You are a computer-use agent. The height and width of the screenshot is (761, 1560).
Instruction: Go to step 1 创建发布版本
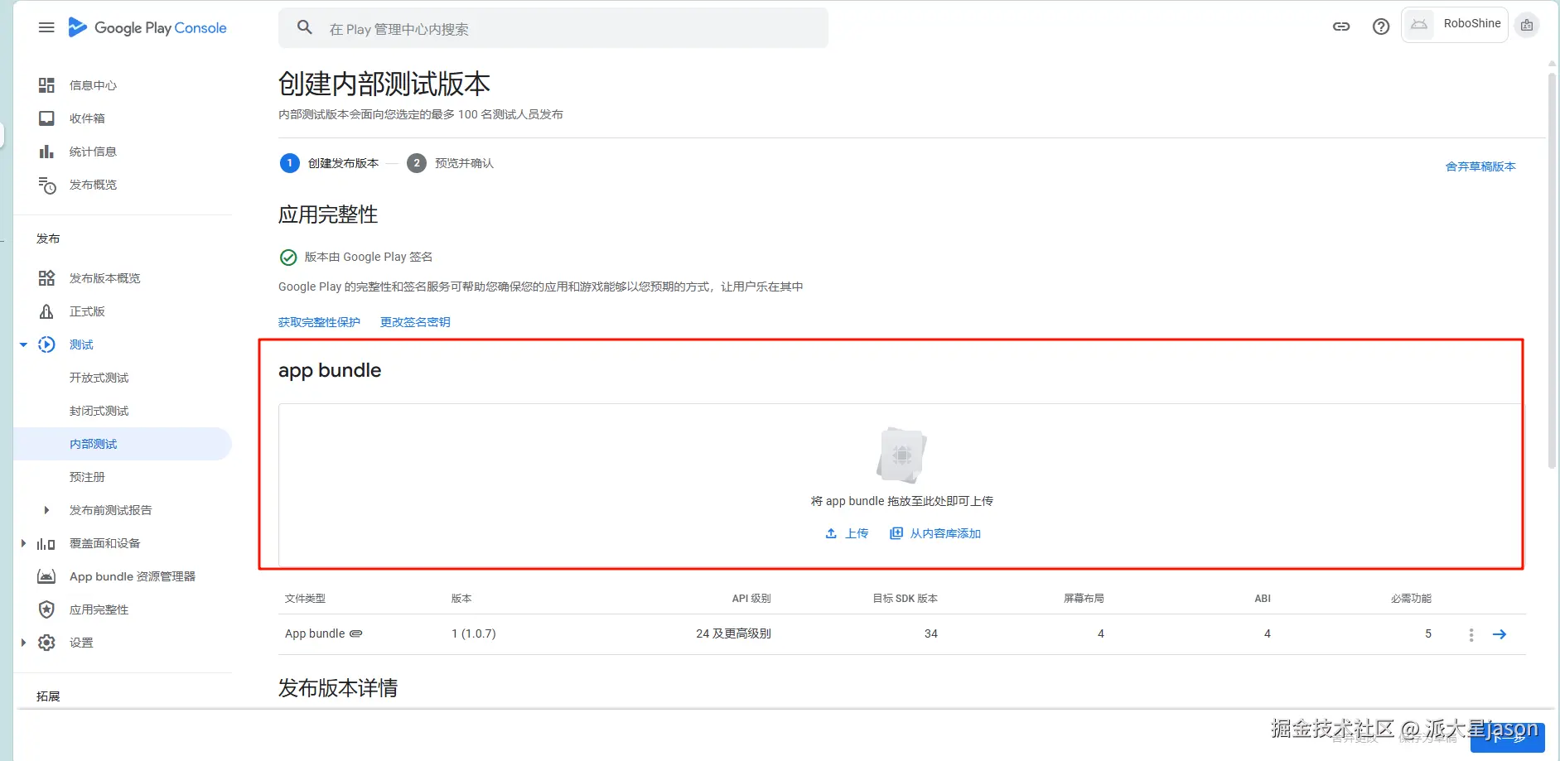pyautogui.click(x=329, y=163)
